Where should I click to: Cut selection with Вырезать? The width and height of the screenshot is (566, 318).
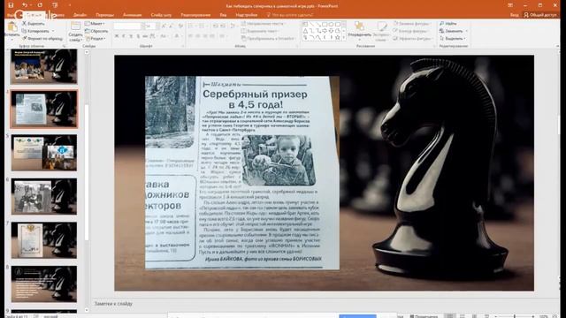34,24
